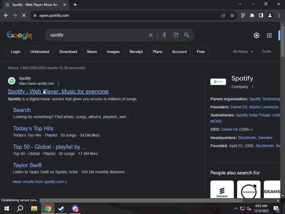Open the Search sitelink
Viewport: 285px width, 214px height.
click(22, 110)
